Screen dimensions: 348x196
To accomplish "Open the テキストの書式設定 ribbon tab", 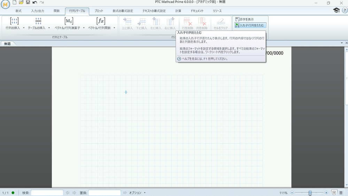I will 154,11.
